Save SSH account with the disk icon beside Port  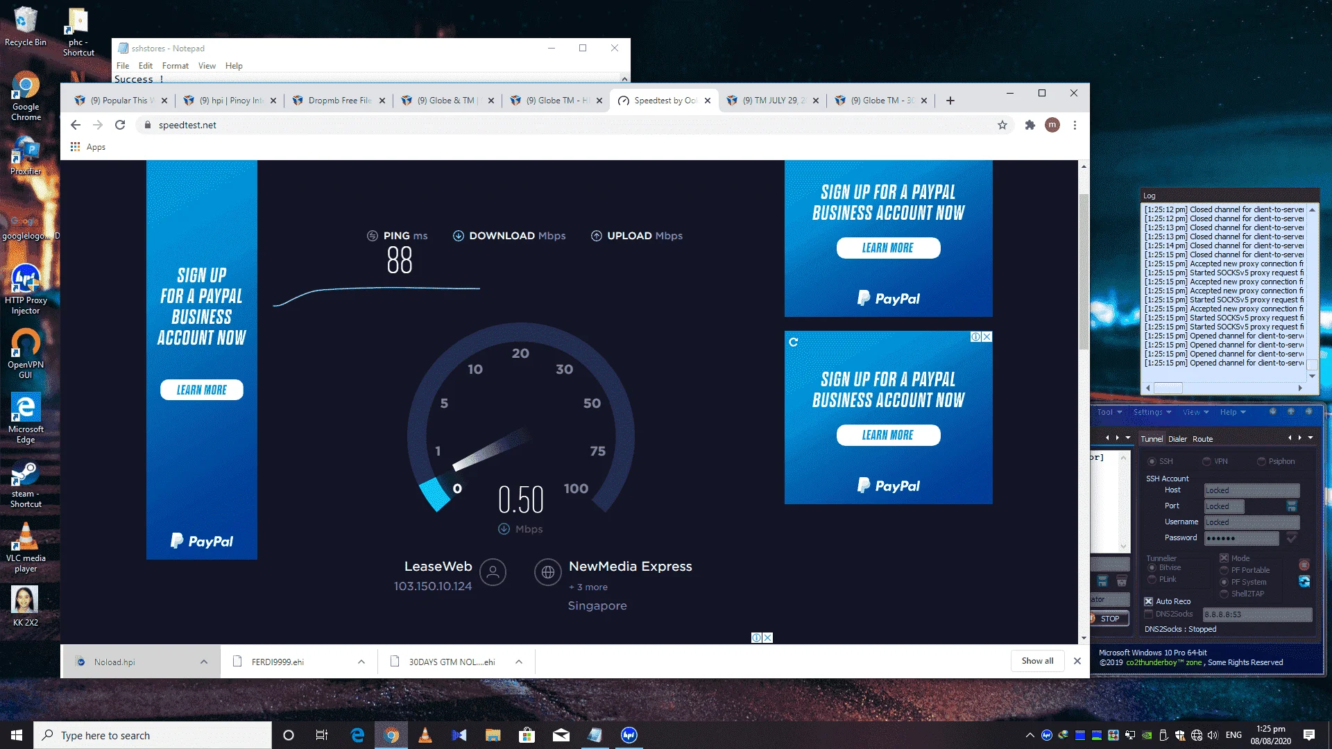click(x=1291, y=506)
